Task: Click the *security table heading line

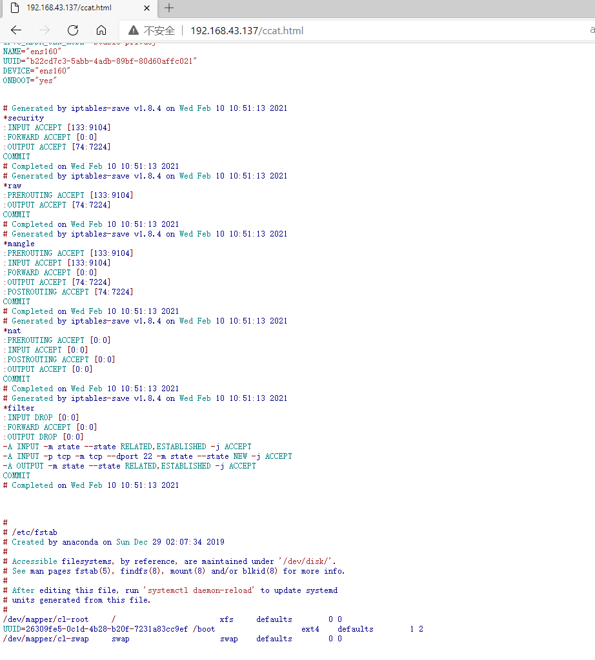Action: pyautogui.click(x=24, y=118)
